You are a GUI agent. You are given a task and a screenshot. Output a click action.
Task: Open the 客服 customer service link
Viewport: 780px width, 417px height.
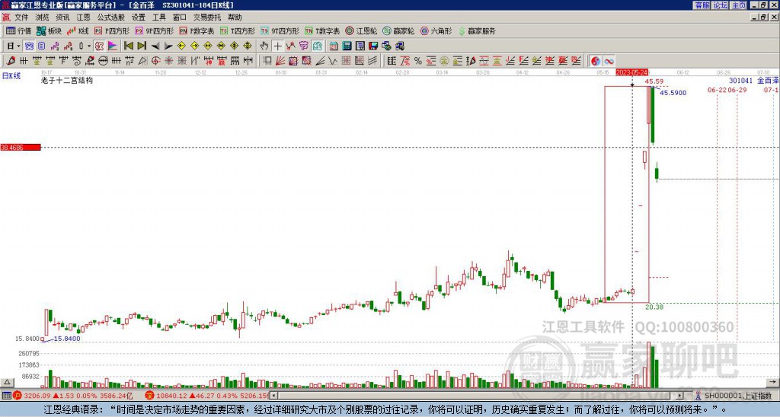(702, 5)
